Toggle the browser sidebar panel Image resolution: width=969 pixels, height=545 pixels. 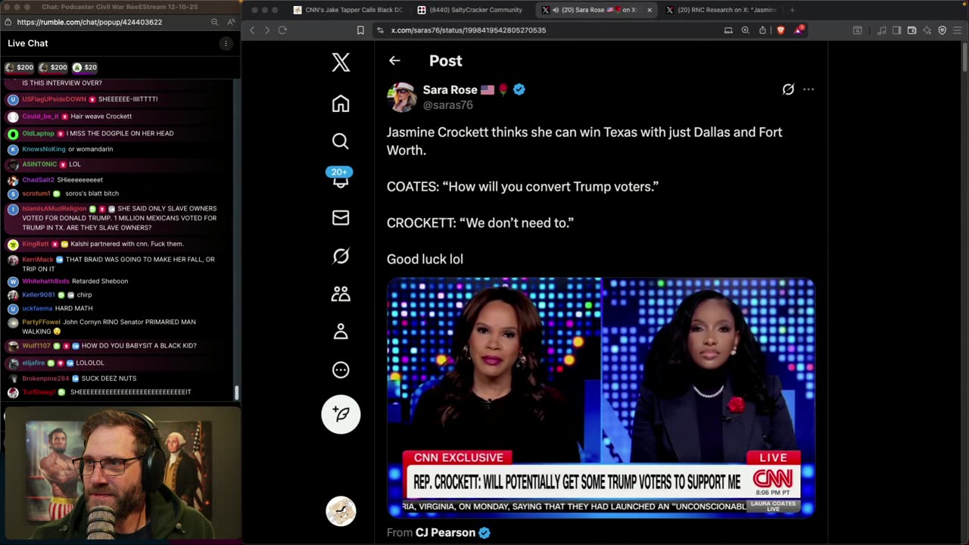[896, 30]
